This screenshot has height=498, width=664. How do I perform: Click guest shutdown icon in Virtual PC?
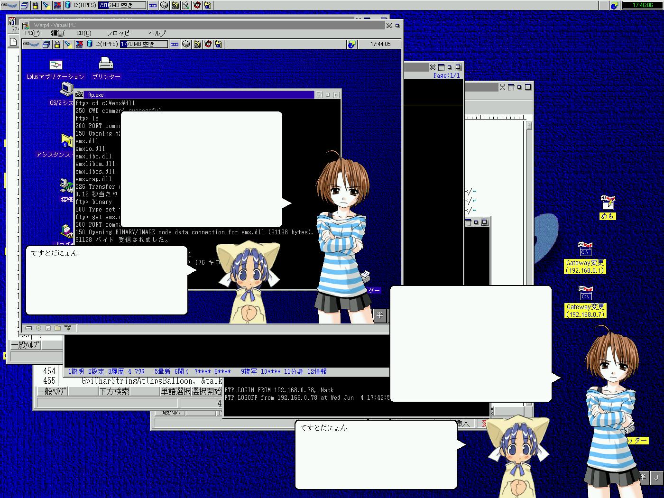tap(79, 44)
